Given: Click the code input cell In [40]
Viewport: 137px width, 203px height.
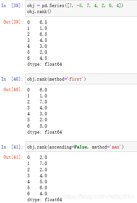Looking at the screenshot, I should point(81,79).
